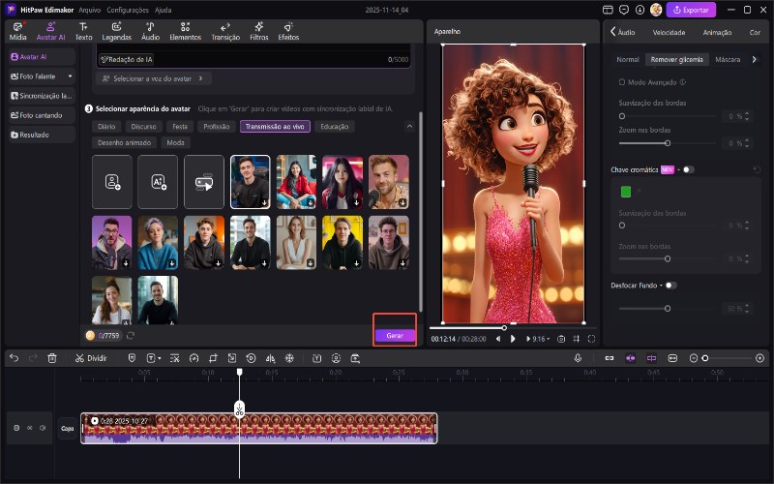The image size is (774, 484).
Task: Click the undo arrow in timeline toolbar
Action: 14,358
